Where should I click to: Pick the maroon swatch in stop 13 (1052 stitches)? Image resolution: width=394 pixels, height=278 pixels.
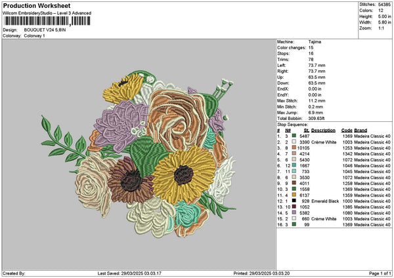click(x=294, y=207)
